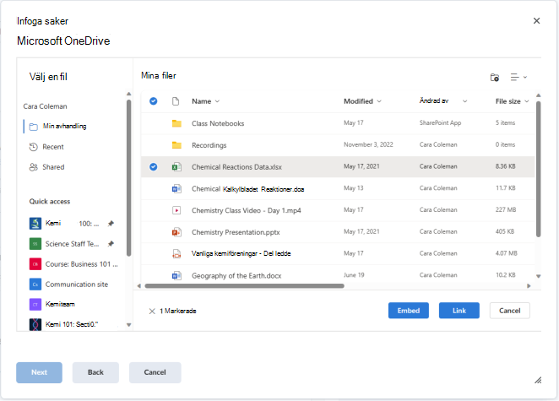This screenshot has height=401, width=559.
Task: Open Course: Business 101 from Quick access
Action: (81, 264)
